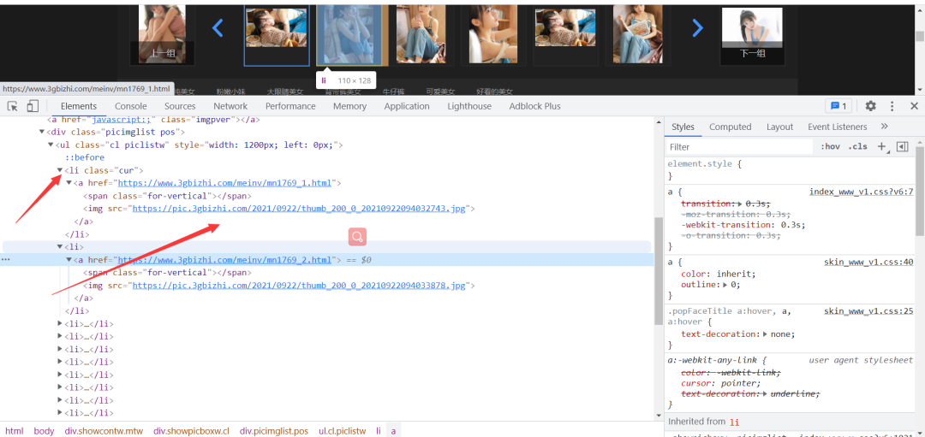Open skin_www_v1.css:25 source link
The width and height of the screenshot is (925, 437).
(x=868, y=310)
